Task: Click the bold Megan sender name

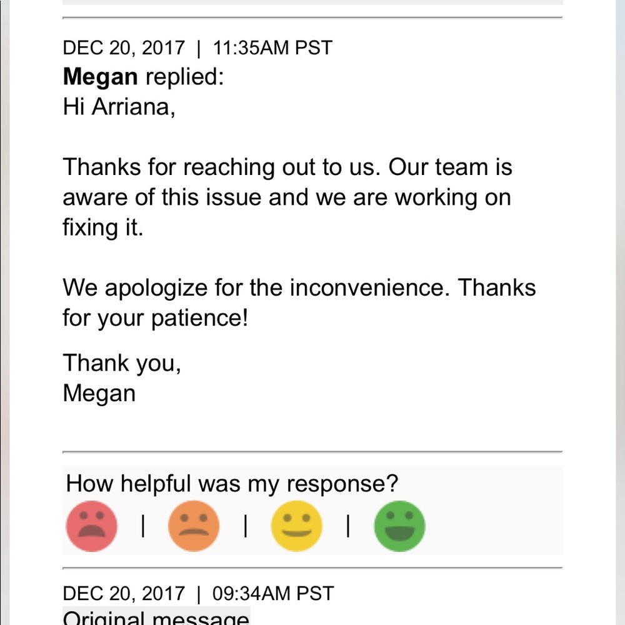Action: 100,77
